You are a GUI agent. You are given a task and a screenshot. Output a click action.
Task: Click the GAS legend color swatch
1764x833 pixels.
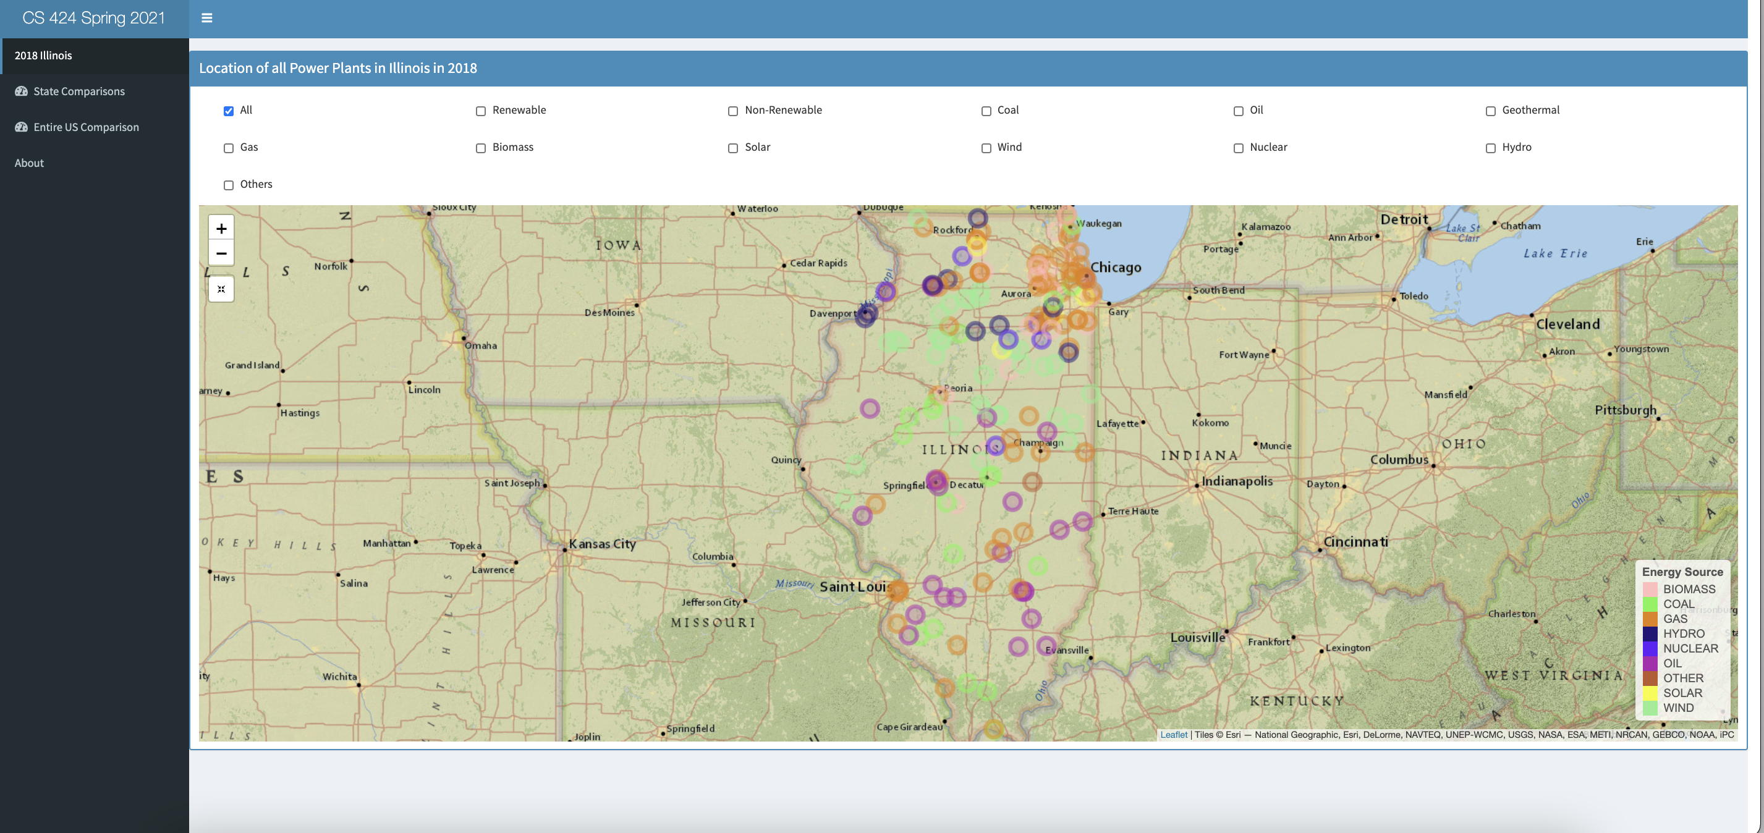(x=1650, y=619)
